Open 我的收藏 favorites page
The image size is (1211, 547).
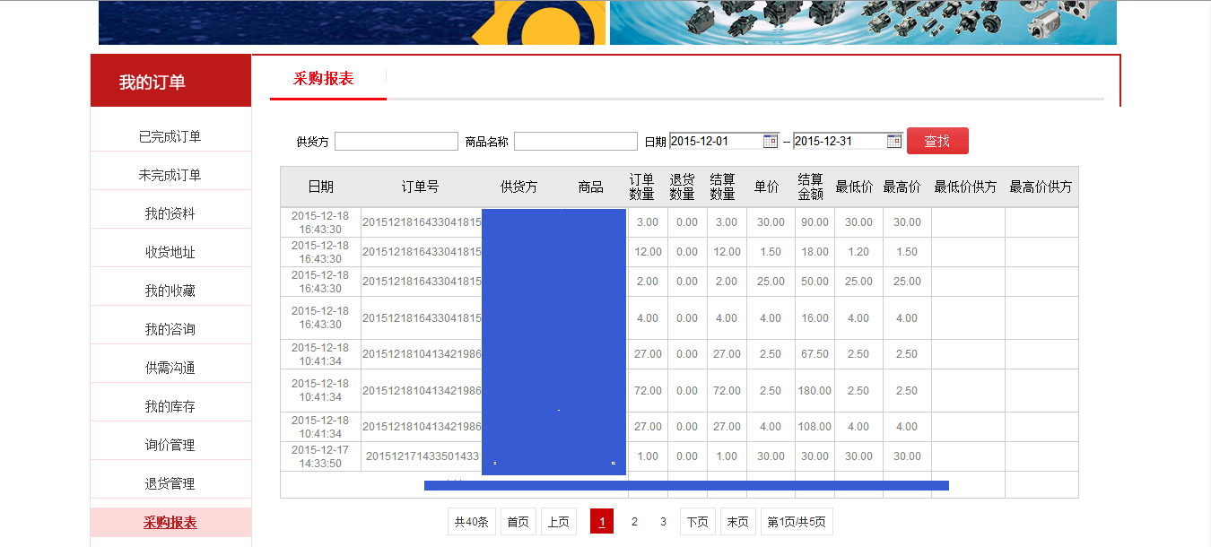point(170,291)
